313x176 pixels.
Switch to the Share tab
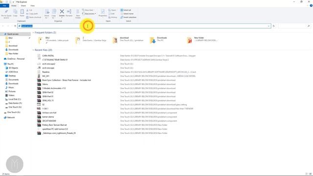pyautogui.click(x=23, y=5)
